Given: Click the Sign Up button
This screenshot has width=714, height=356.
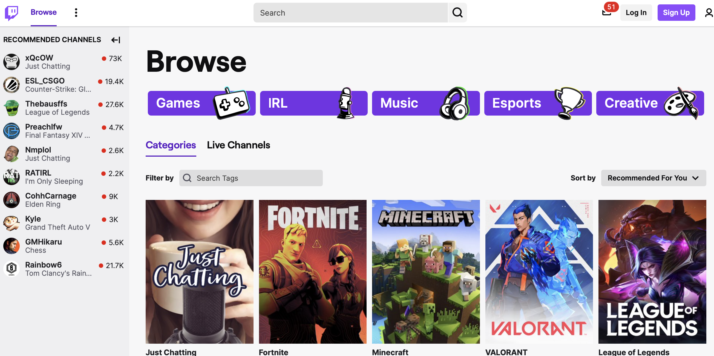Looking at the screenshot, I should click(x=676, y=13).
